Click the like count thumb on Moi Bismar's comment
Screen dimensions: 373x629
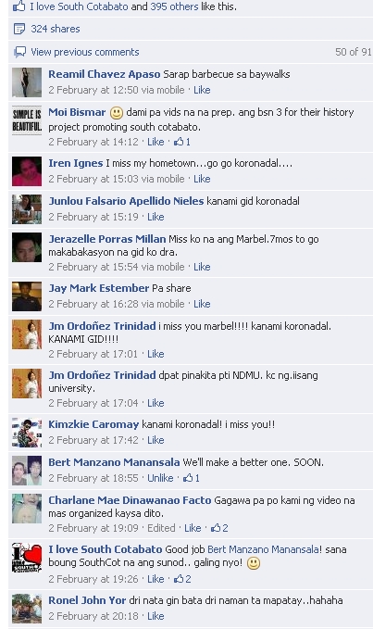pos(179,142)
